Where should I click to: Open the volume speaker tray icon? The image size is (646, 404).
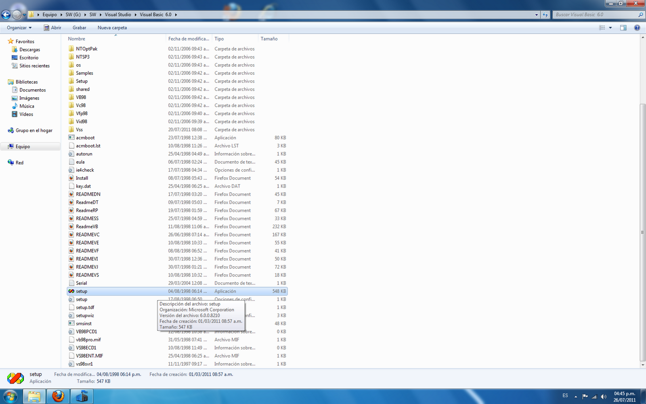[604, 397]
